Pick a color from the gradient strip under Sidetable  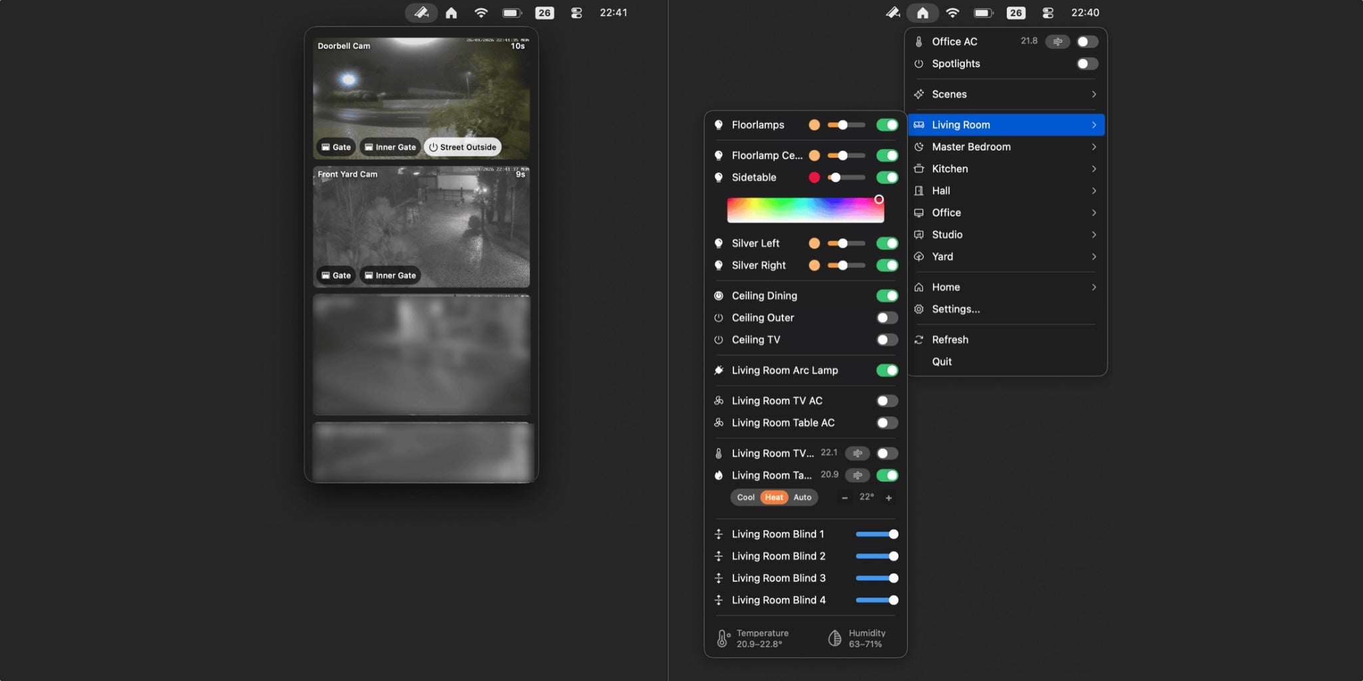coord(805,209)
